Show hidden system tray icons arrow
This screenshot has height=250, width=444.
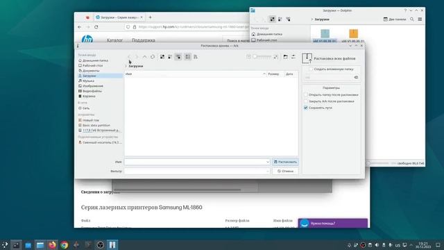411,245
